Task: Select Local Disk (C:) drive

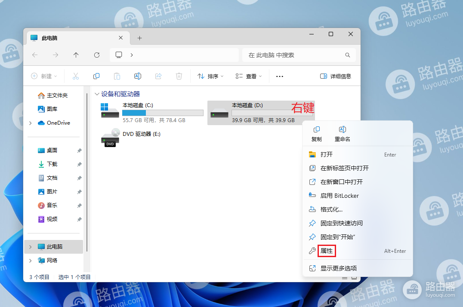Action: 152,113
